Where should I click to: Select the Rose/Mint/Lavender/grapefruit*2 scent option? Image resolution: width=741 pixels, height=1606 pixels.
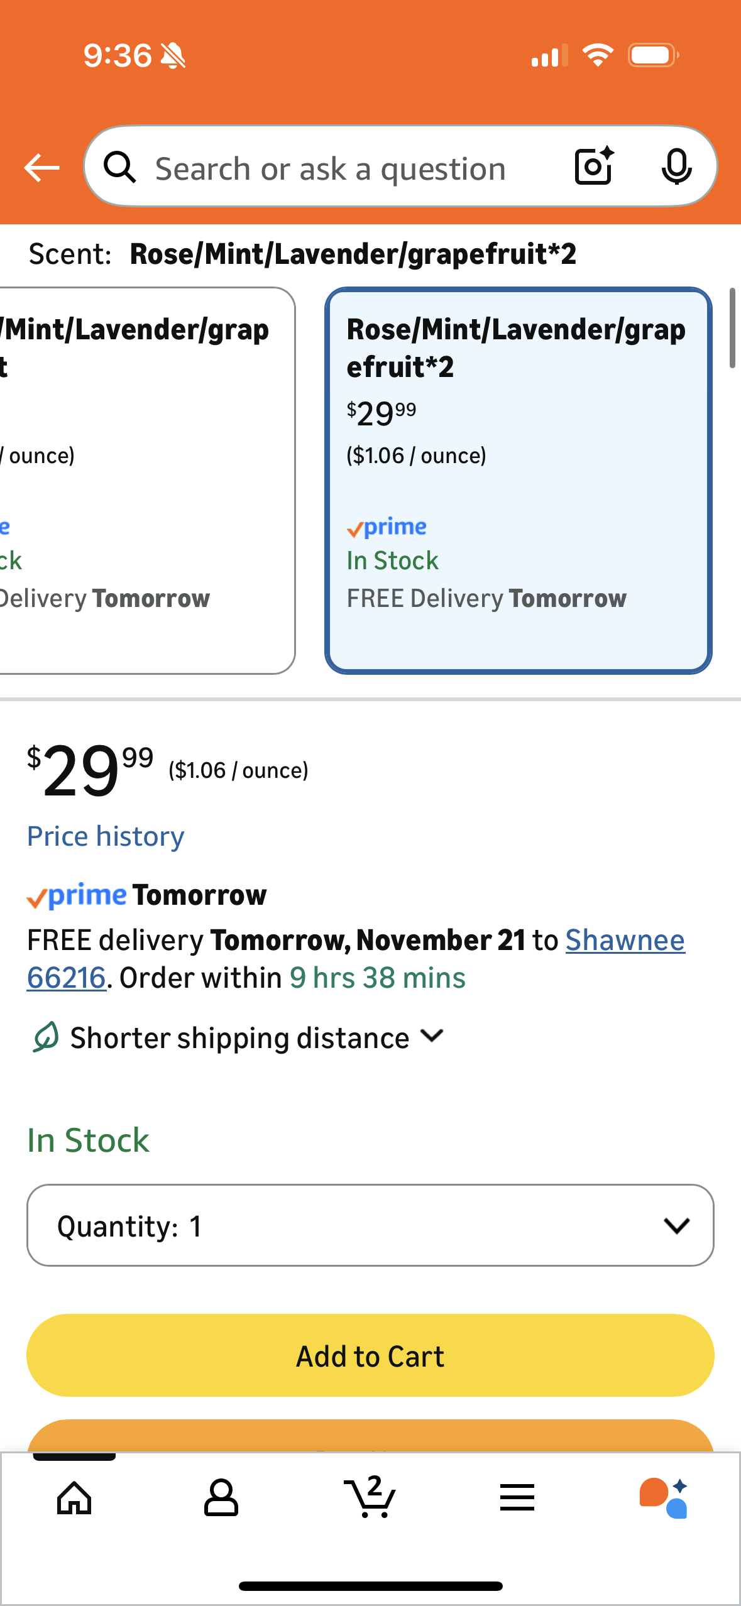(518, 481)
